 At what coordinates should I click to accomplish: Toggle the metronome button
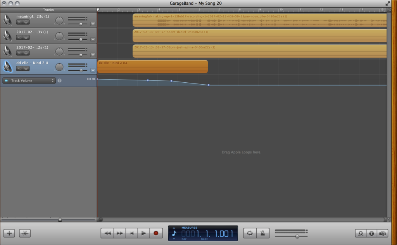coord(262,233)
